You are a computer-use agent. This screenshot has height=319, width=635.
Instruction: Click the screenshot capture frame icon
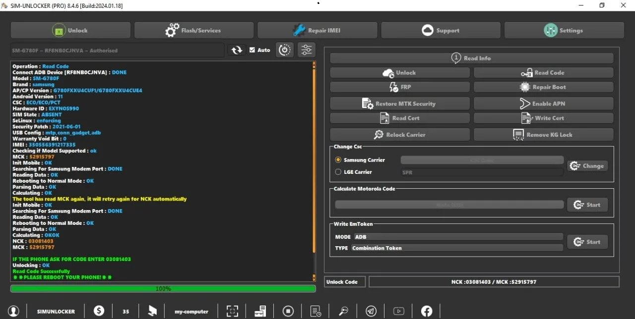(x=232, y=311)
